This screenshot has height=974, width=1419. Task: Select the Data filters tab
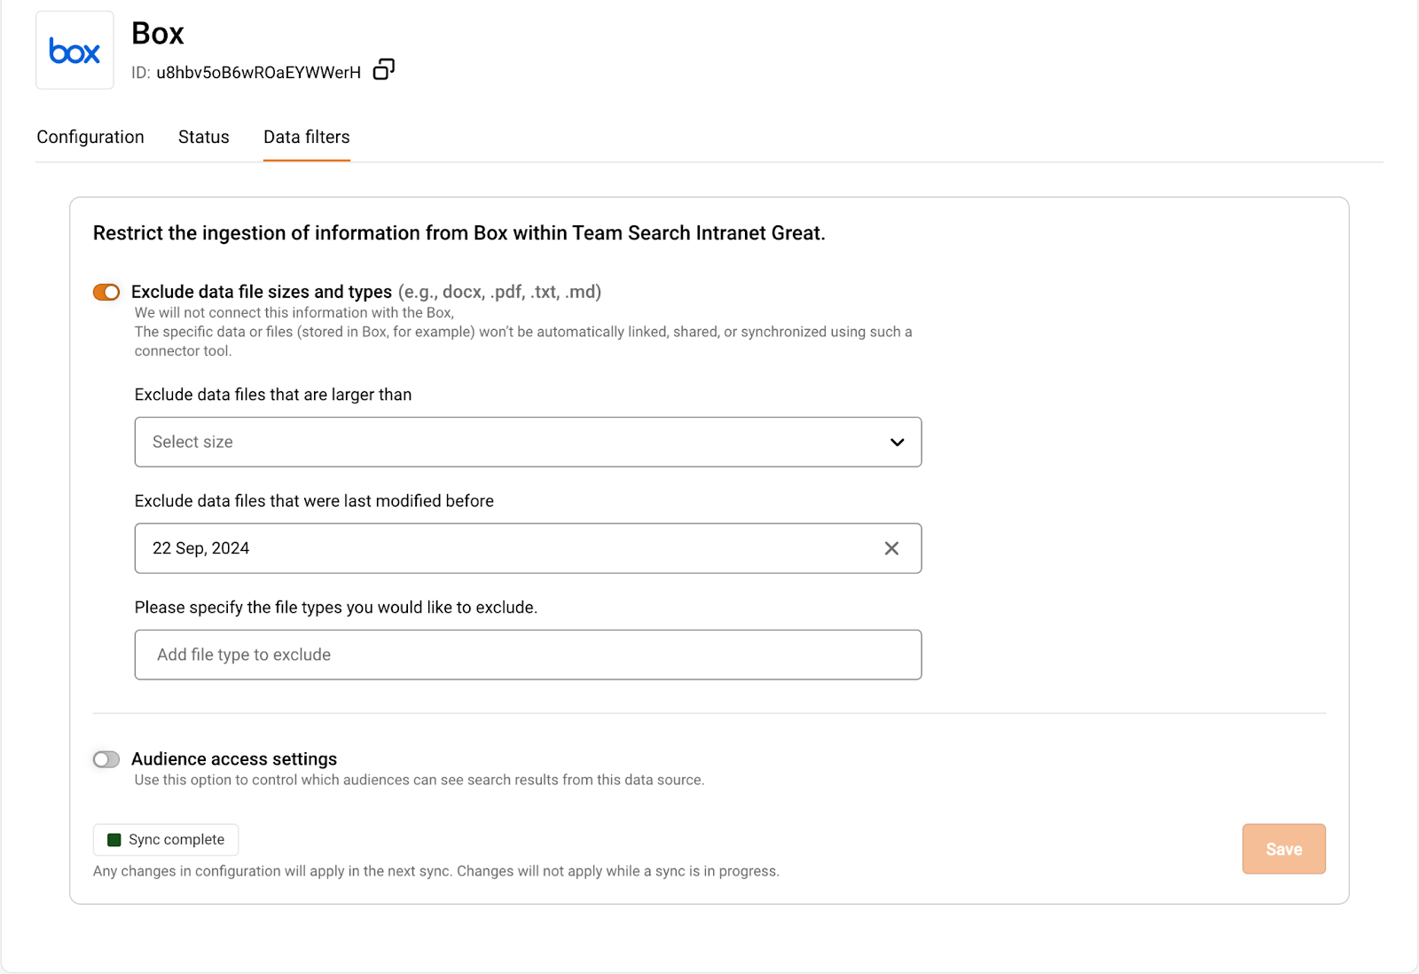pos(307,137)
